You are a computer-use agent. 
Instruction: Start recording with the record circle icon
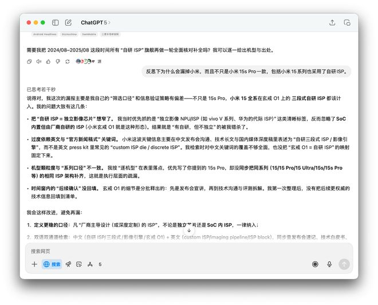coord(315,264)
